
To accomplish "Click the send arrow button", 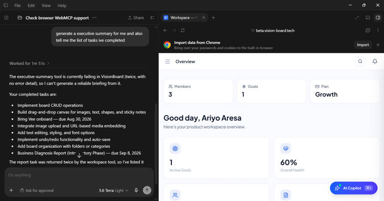I will click(x=147, y=190).
